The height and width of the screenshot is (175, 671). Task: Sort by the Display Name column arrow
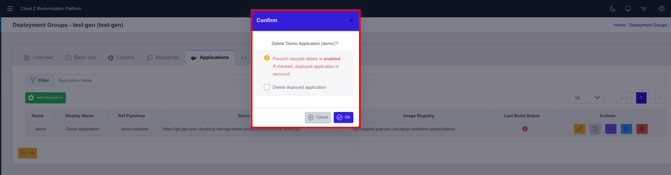pos(107,116)
